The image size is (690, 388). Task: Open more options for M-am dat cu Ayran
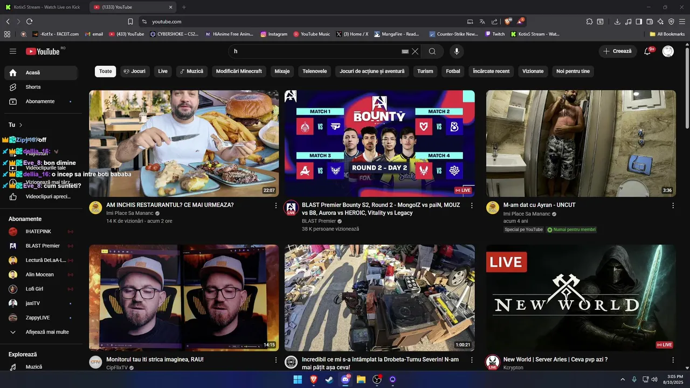673,205
